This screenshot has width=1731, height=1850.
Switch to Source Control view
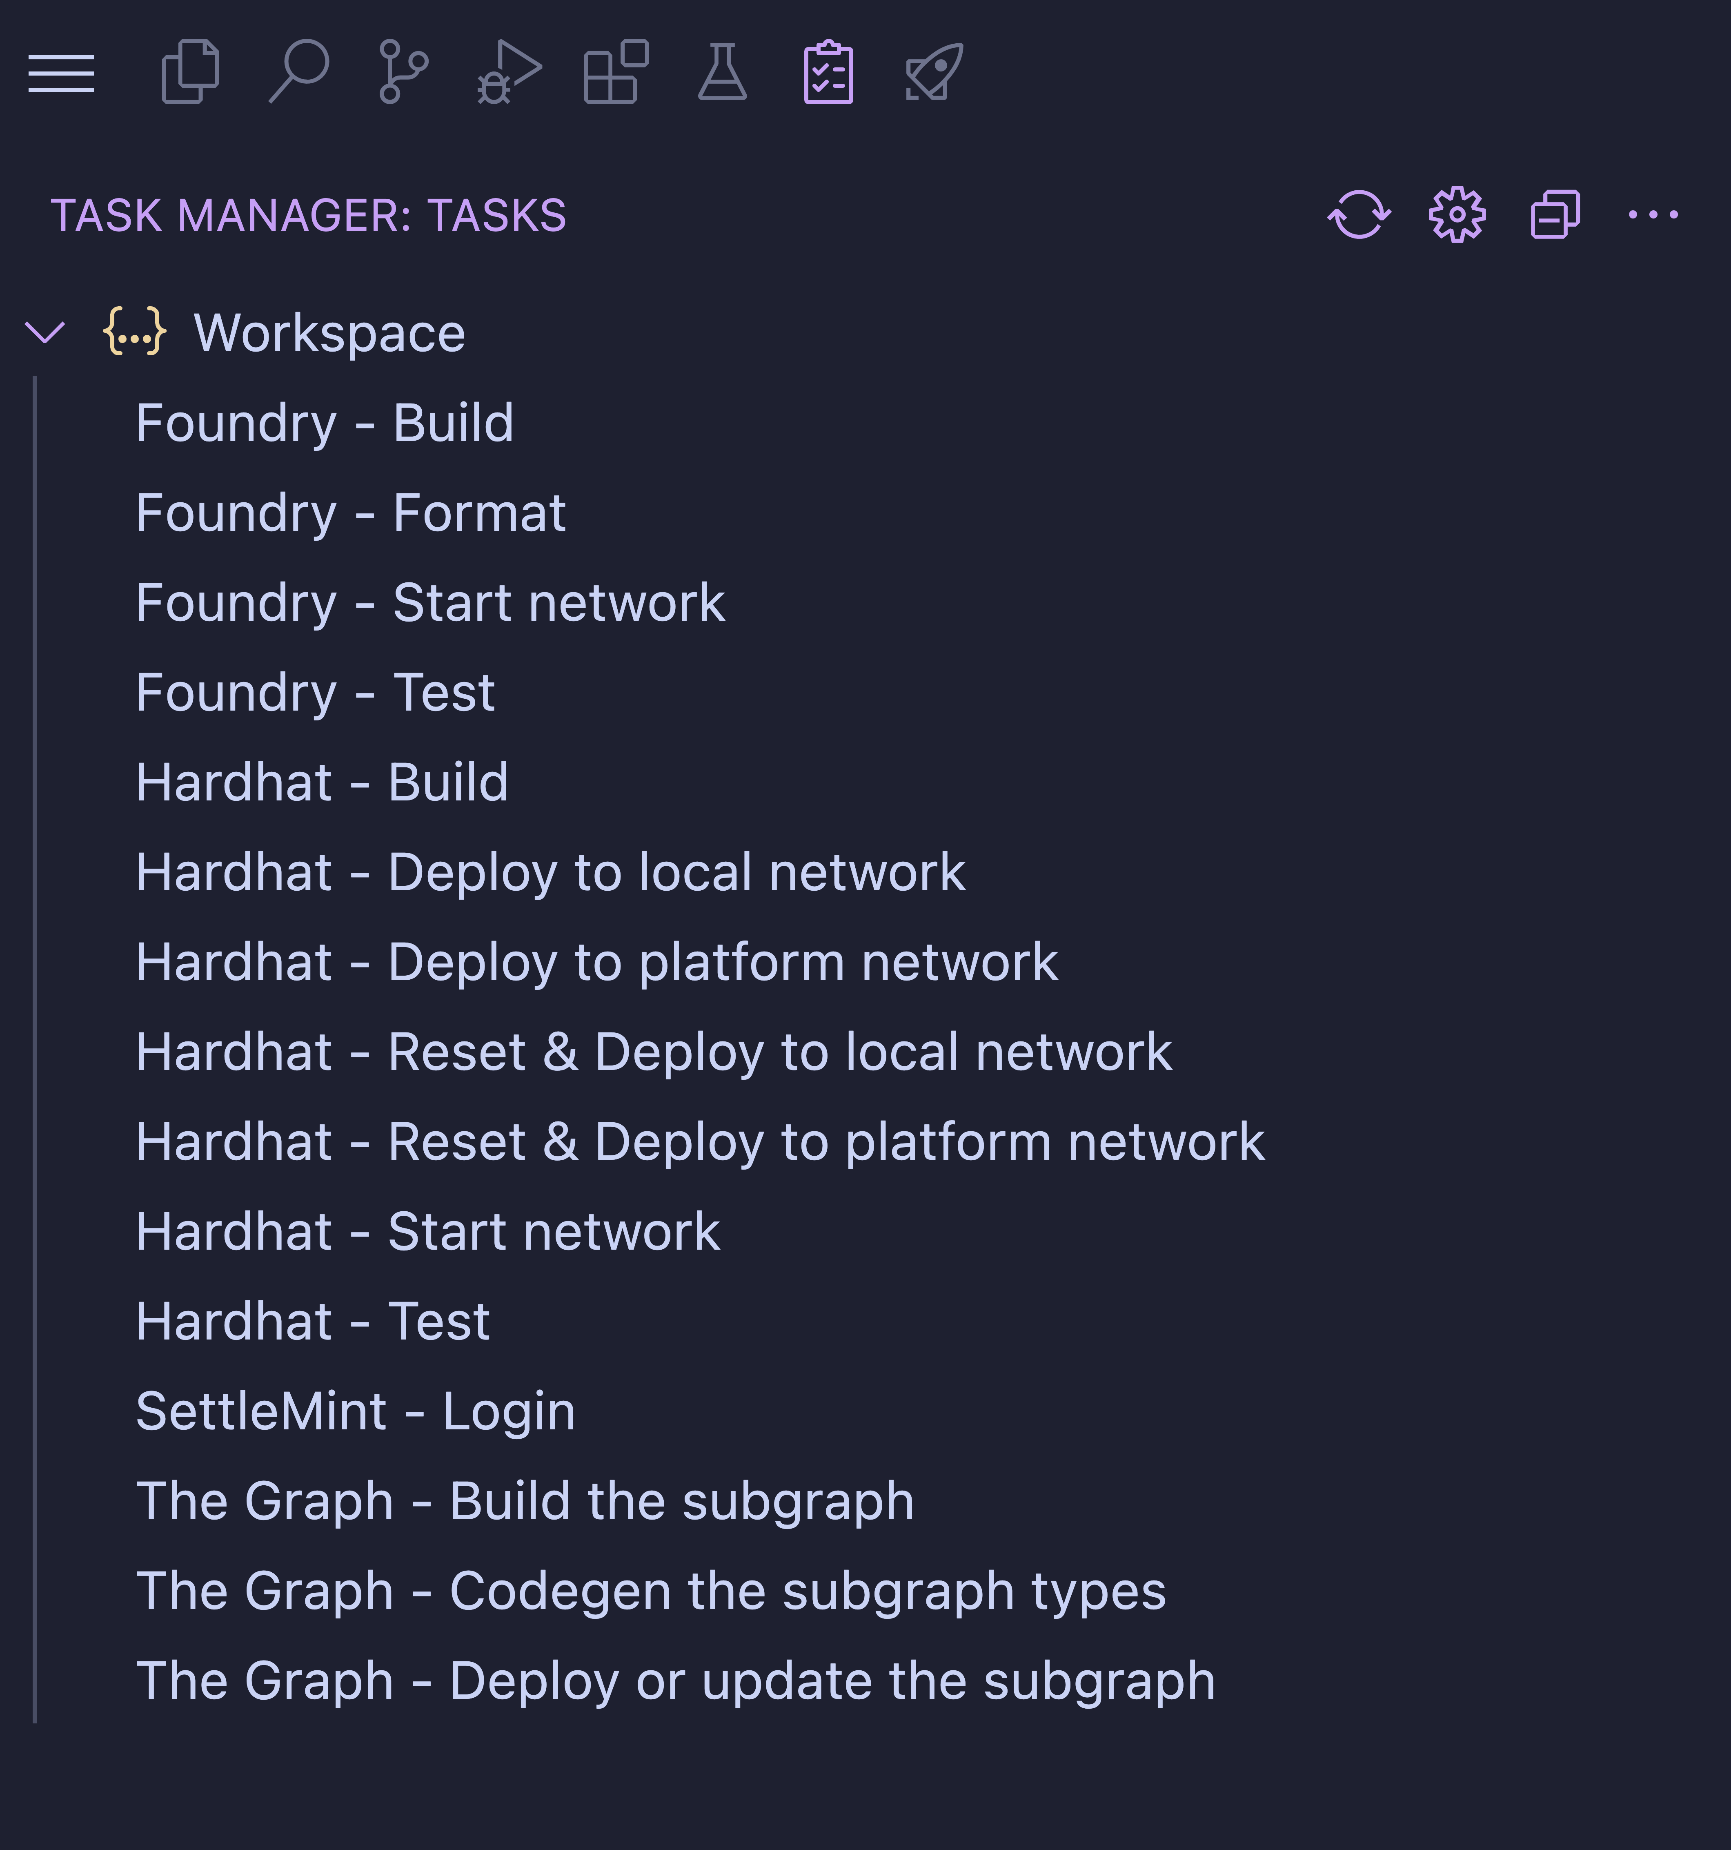point(403,71)
